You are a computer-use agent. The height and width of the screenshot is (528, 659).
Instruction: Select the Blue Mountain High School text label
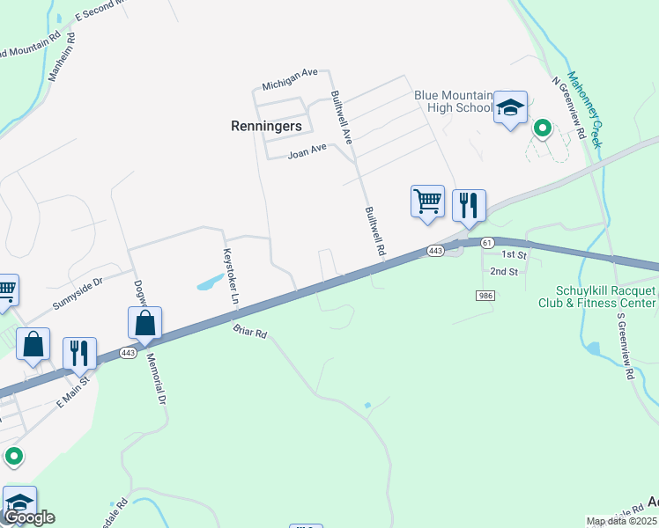[x=454, y=101]
